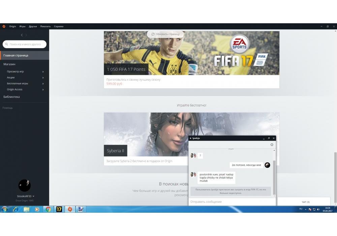The image size is (337, 236).
Task: Open the Windows Start button
Action: point(4,209)
